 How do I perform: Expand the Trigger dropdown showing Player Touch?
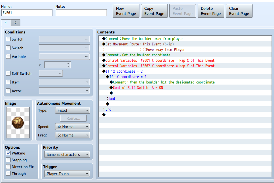[67, 174]
